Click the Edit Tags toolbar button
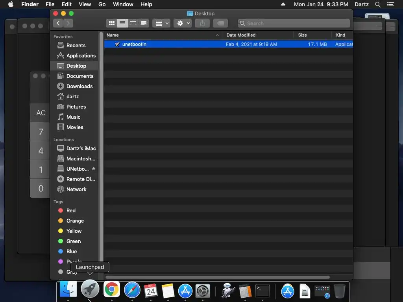The height and width of the screenshot is (302, 403). 220,23
